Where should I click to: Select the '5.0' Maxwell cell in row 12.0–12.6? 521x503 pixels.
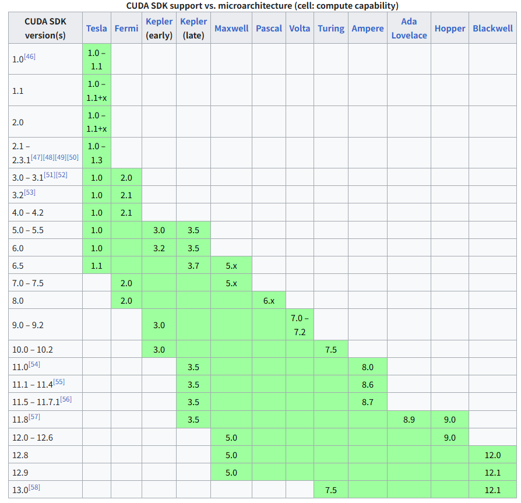(231, 437)
